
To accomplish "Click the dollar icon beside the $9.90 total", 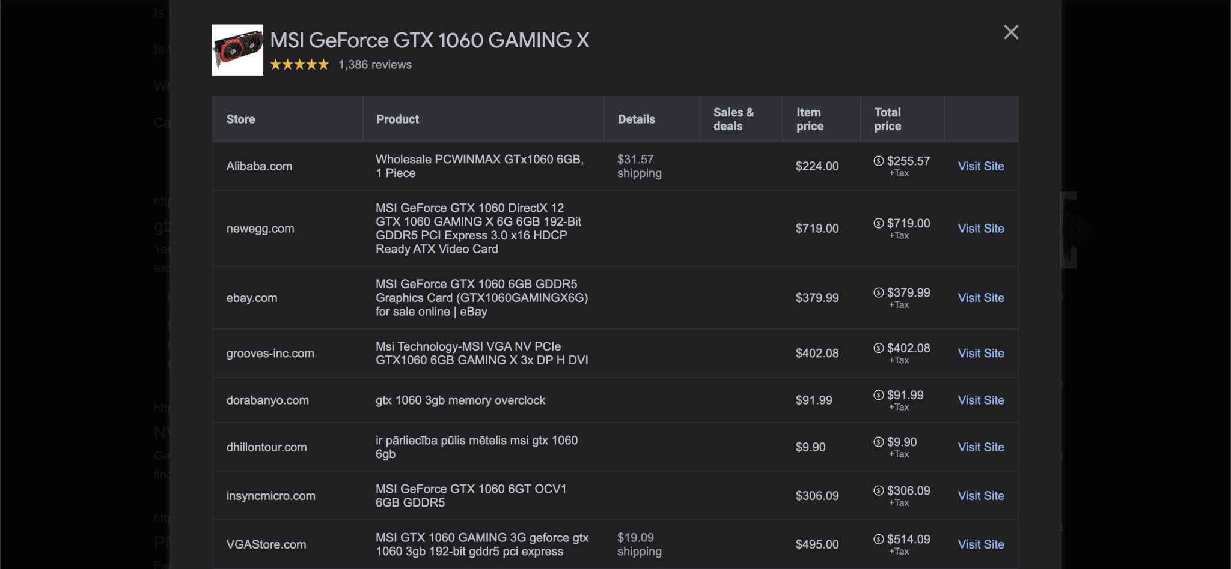I will tap(878, 442).
